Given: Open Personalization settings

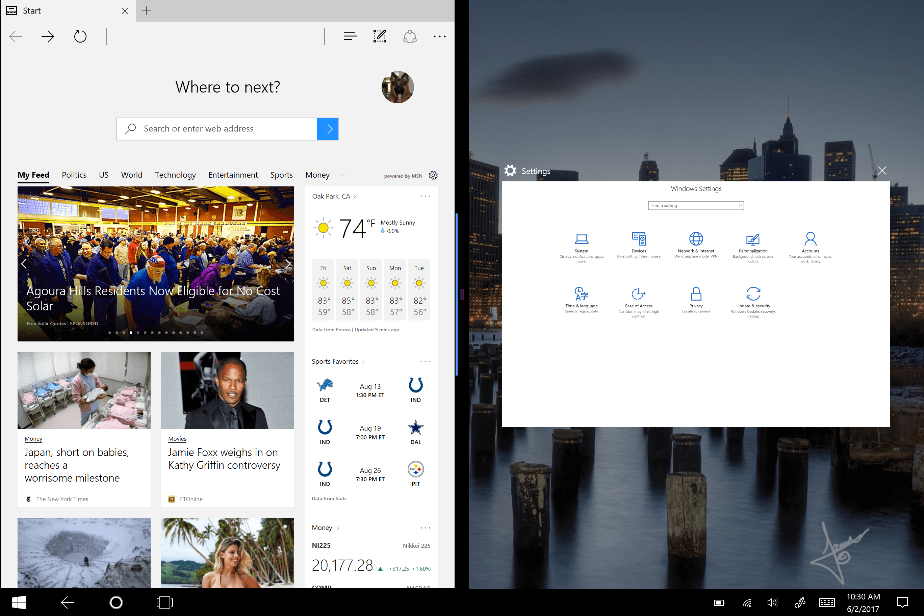Looking at the screenshot, I should [753, 247].
